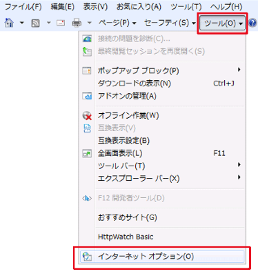
Task: Click the インターネット オプション icon
Action: coord(87,257)
